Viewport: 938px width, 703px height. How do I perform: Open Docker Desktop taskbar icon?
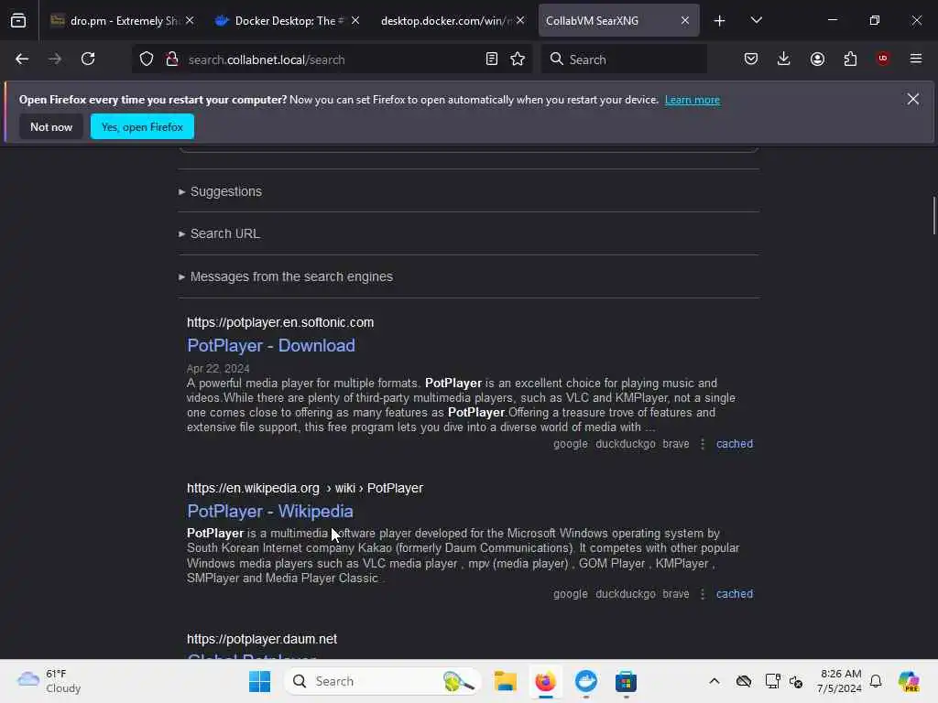tap(585, 681)
